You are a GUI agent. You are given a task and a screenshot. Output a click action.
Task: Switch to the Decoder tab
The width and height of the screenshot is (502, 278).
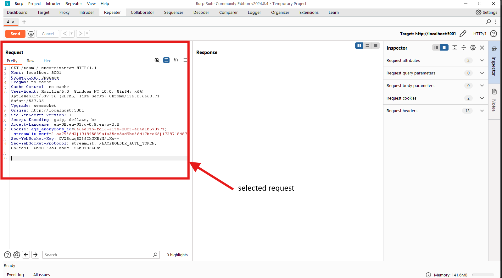point(201,13)
